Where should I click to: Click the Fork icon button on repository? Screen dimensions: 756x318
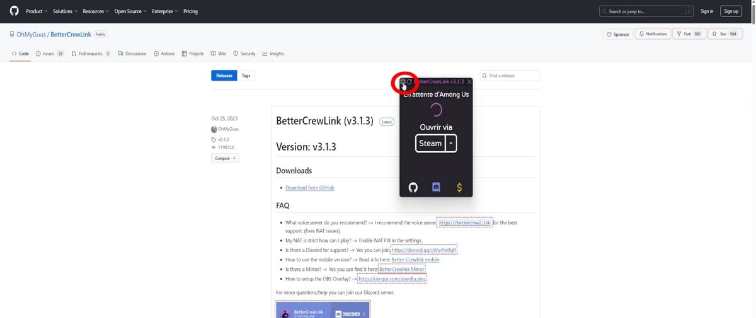click(689, 34)
